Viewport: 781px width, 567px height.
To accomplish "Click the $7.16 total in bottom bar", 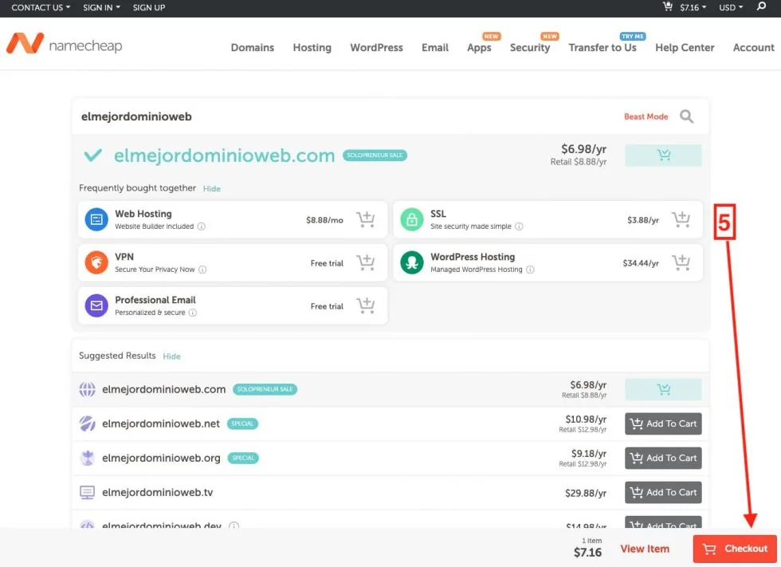I will click(588, 552).
